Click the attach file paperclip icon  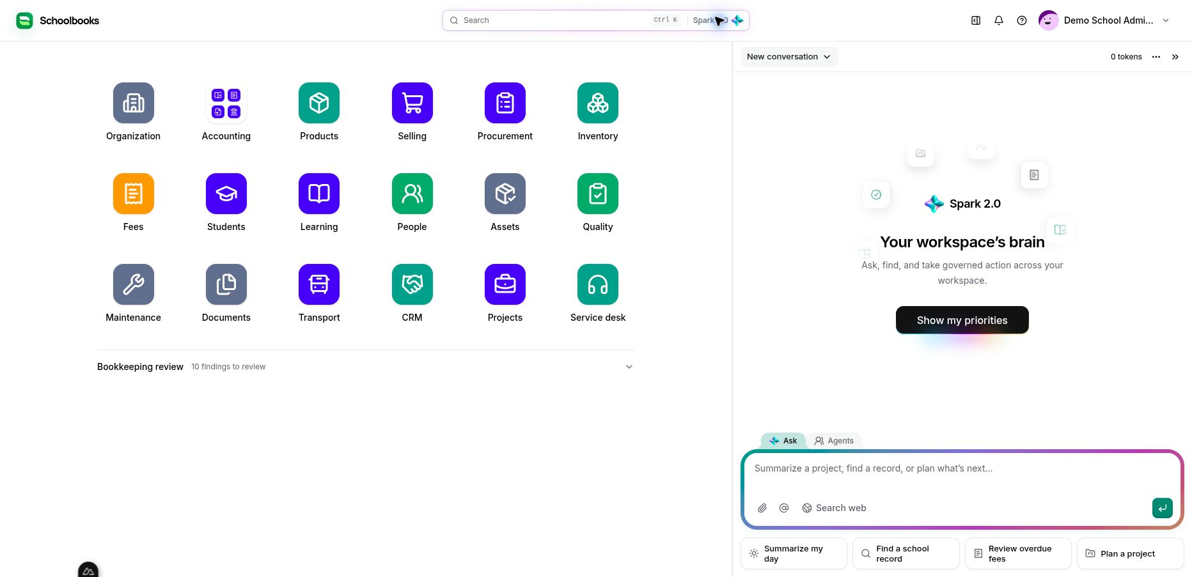pos(762,508)
